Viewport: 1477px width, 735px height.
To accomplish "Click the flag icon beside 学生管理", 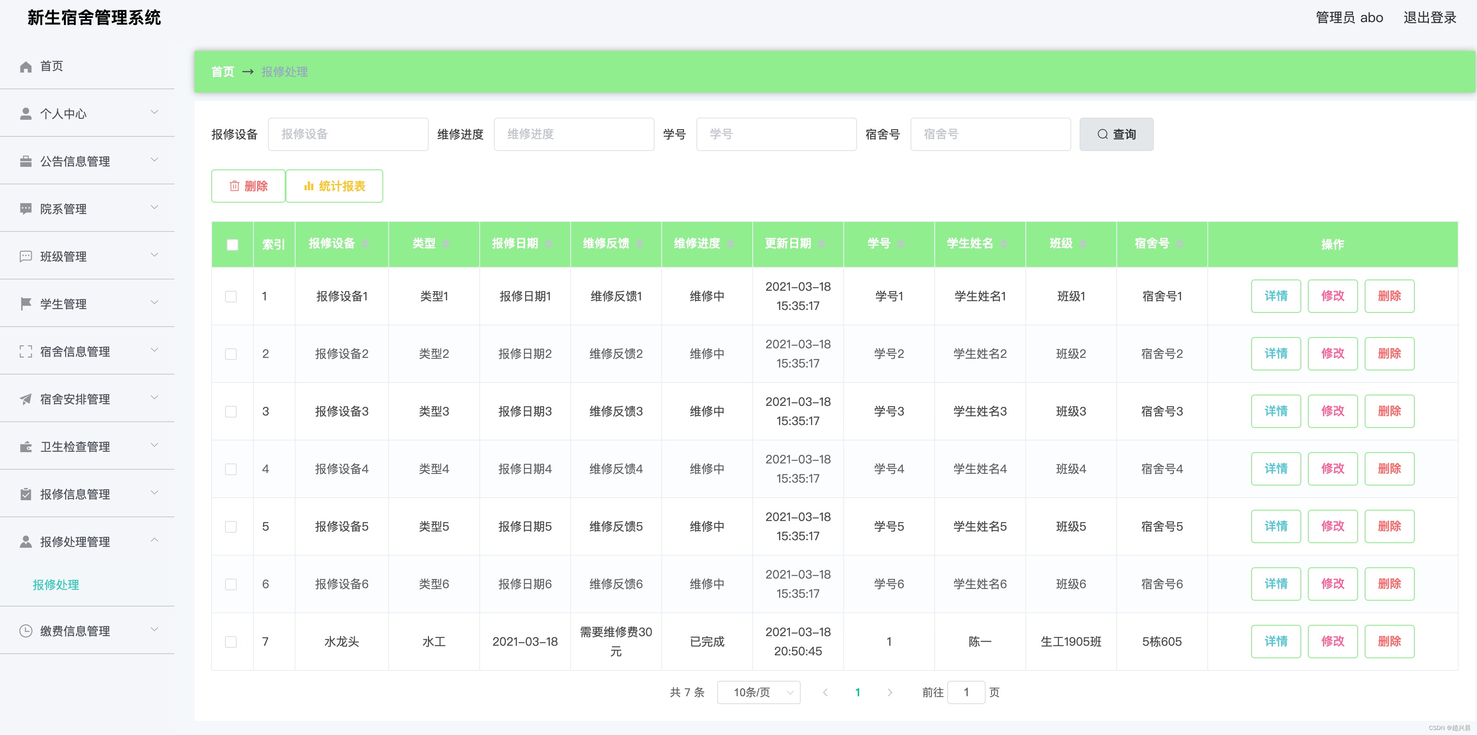I will (x=26, y=304).
